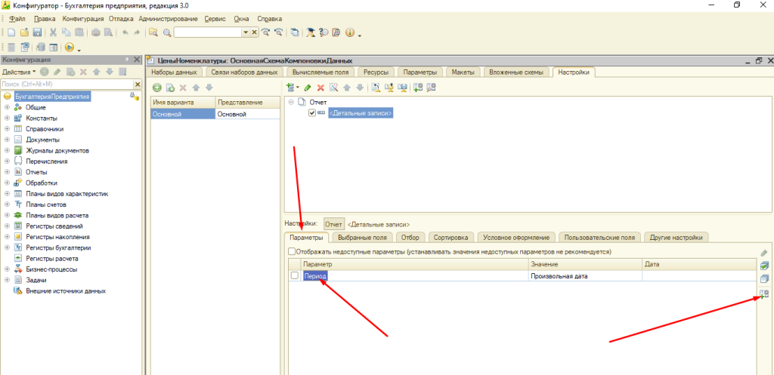Start debugging with the orange play icon
774x375 pixels.
point(70,47)
